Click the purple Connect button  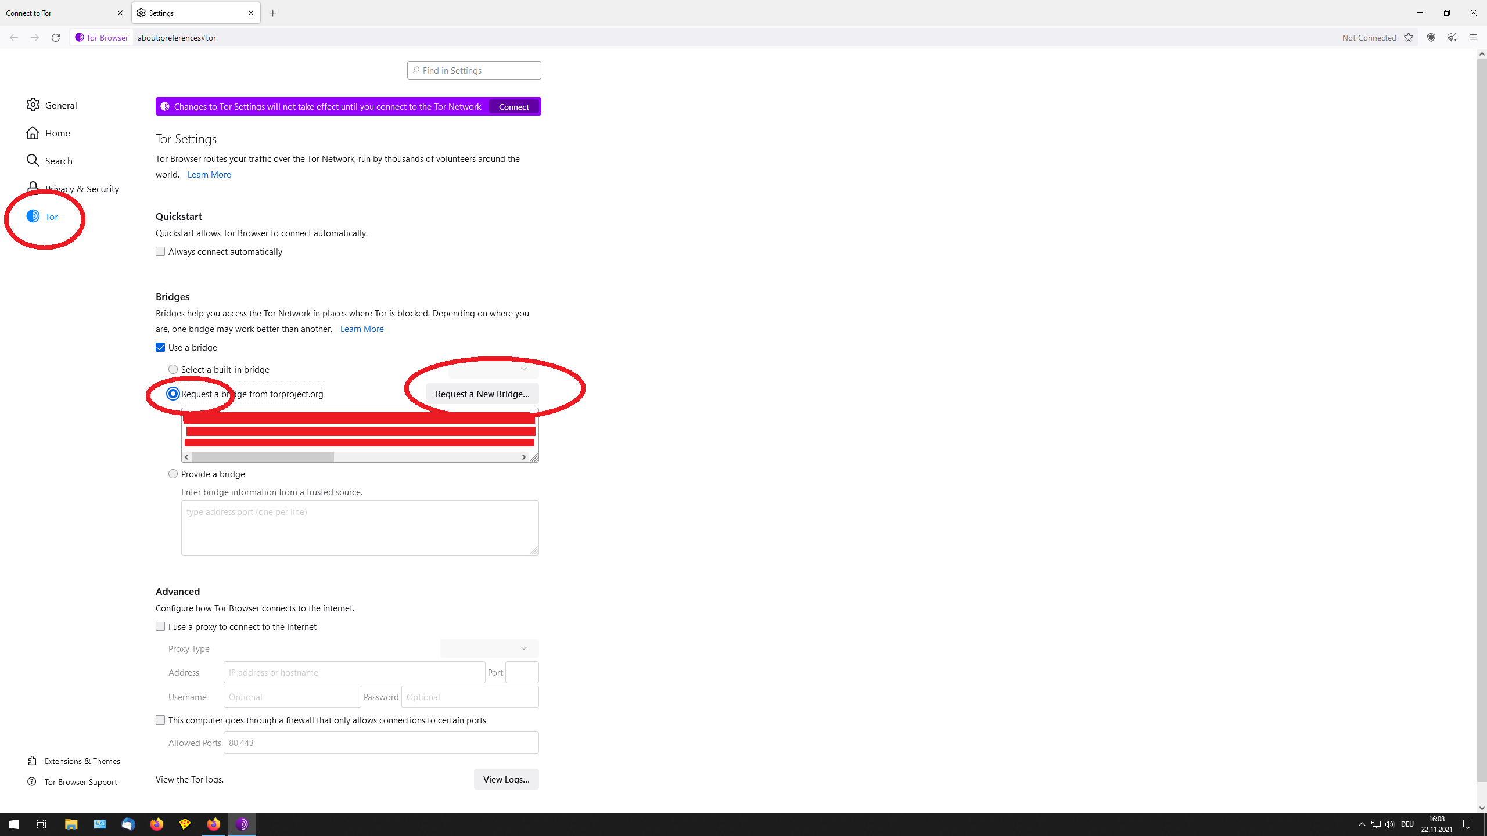pyautogui.click(x=513, y=107)
